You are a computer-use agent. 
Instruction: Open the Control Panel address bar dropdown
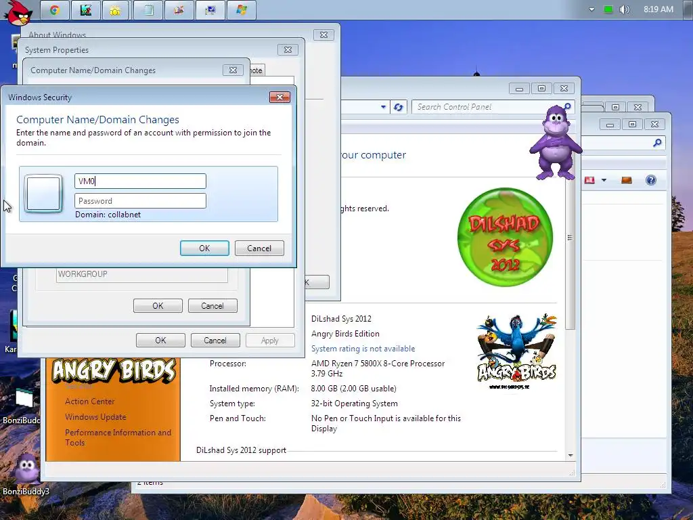tap(383, 107)
